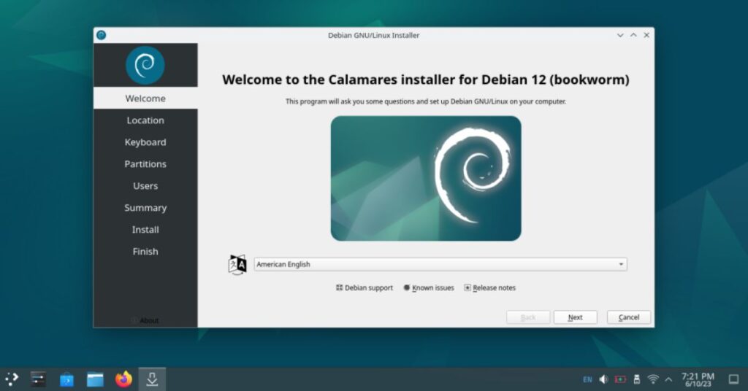Click the Debian swirl logo in sidebar

tap(145, 65)
